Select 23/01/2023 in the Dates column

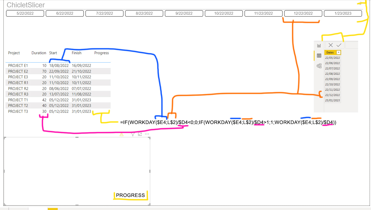333,100
